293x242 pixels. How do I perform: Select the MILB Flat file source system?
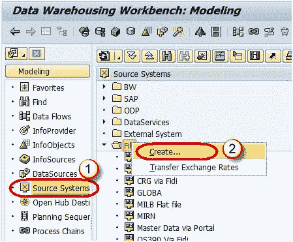pos(159,205)
